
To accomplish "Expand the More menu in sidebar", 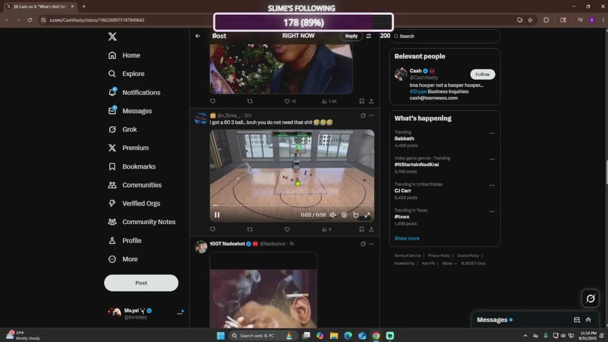I will (x=123, y=259).
